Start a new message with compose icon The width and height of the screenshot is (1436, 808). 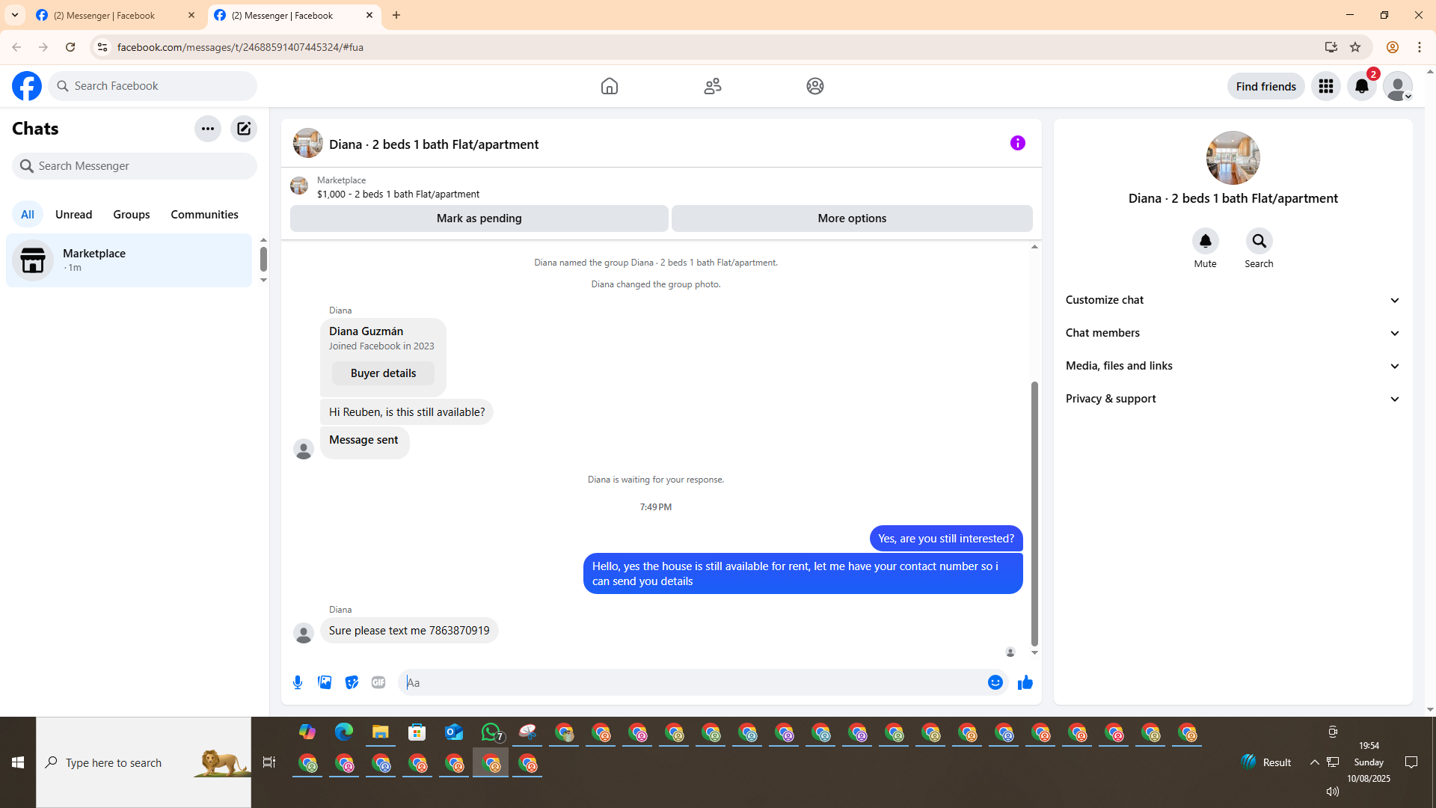pyautogui.click(x=244, y=129)
